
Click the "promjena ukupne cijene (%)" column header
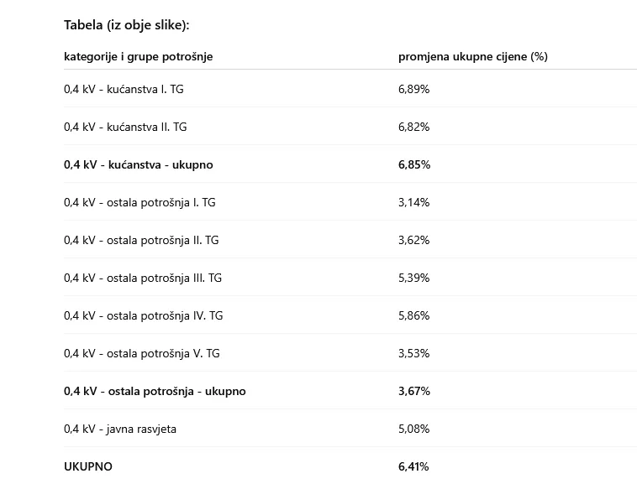tap(472, 56)
